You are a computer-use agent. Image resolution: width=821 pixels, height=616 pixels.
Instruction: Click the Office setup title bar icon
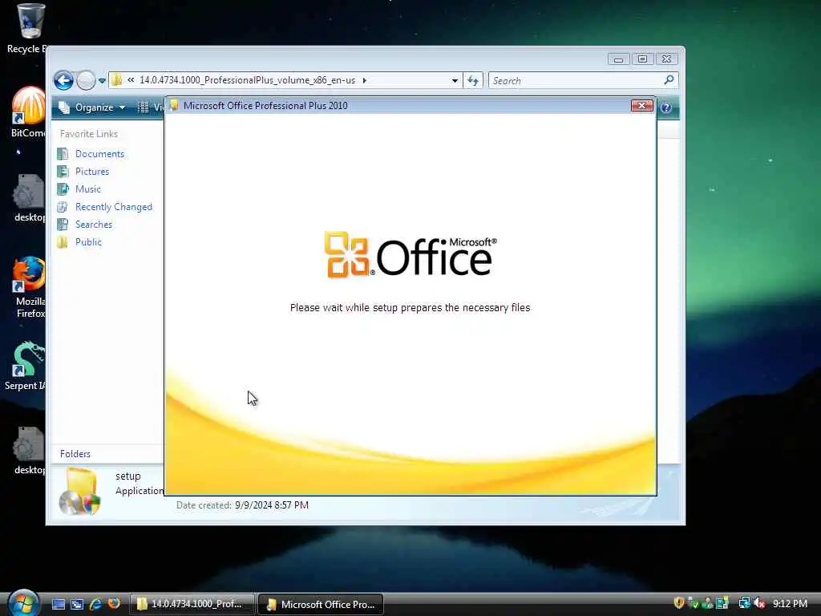(174, 105)
